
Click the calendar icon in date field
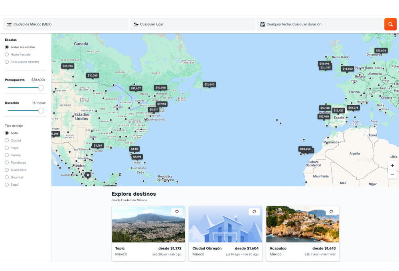click(263, 24)
